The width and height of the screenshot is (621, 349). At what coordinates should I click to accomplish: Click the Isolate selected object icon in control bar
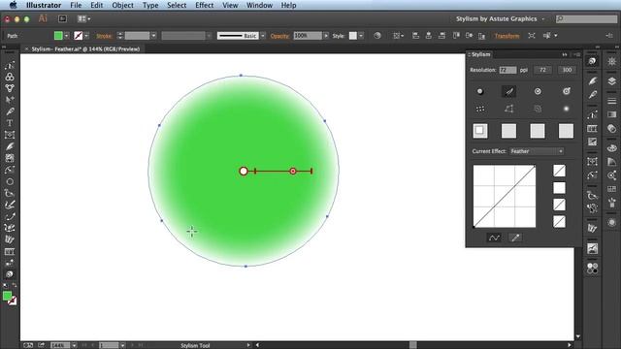(x=532, y=36)
